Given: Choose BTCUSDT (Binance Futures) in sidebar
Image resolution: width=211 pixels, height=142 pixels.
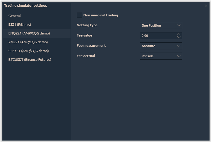Looking at the screenshot, I should (x=30, y=60).
